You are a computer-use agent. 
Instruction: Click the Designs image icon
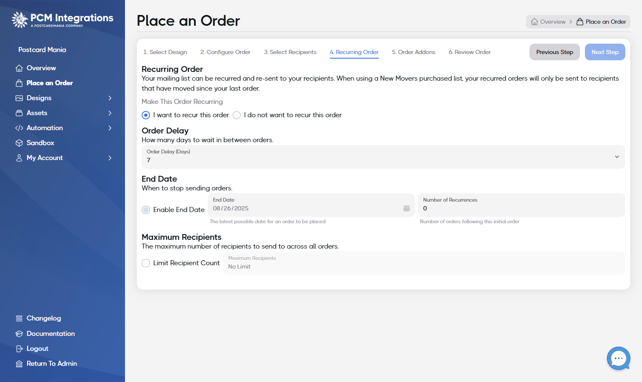19,98
